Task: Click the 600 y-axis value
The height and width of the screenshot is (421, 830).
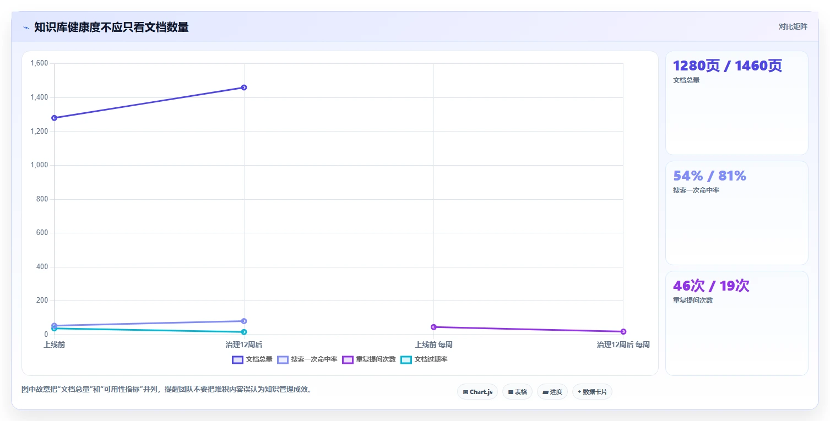Action: (x=43, y=233)
